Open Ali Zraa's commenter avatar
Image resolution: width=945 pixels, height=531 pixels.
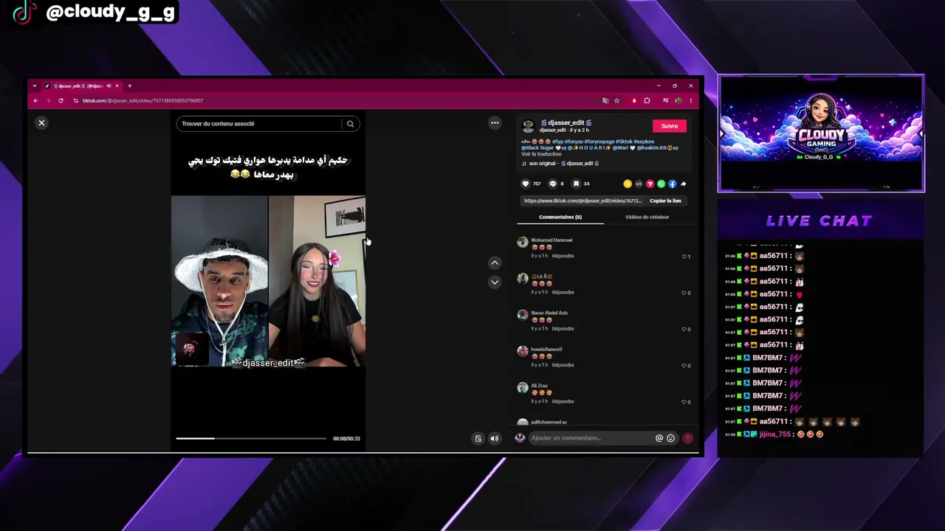(x=523, y=388)
